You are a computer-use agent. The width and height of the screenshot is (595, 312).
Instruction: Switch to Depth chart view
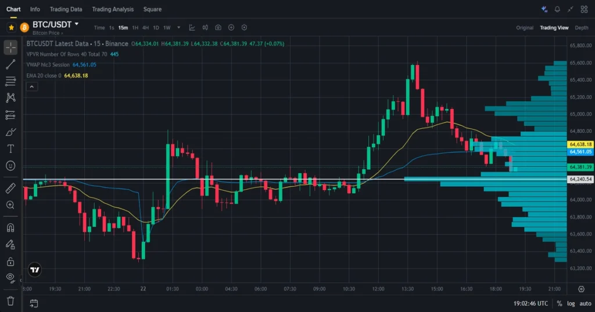coord(581,28)
